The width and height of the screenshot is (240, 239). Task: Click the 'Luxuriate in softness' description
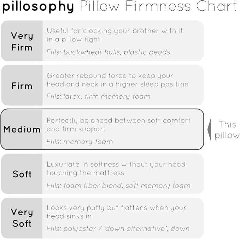[116, 169]
